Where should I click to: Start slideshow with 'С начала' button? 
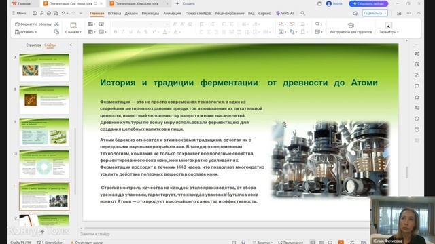(73, 28)
